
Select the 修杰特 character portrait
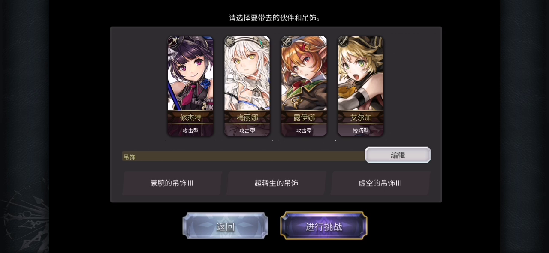[x=190, y=73]
